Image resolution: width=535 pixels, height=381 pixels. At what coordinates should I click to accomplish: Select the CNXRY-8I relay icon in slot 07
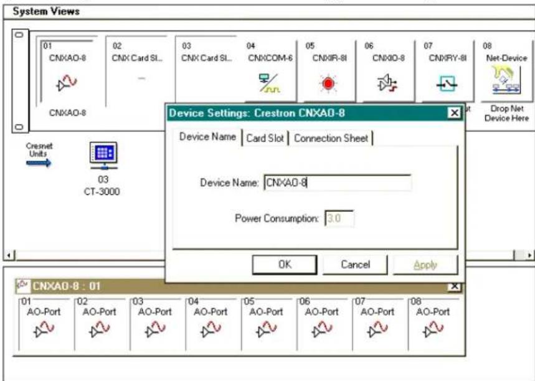447,83
